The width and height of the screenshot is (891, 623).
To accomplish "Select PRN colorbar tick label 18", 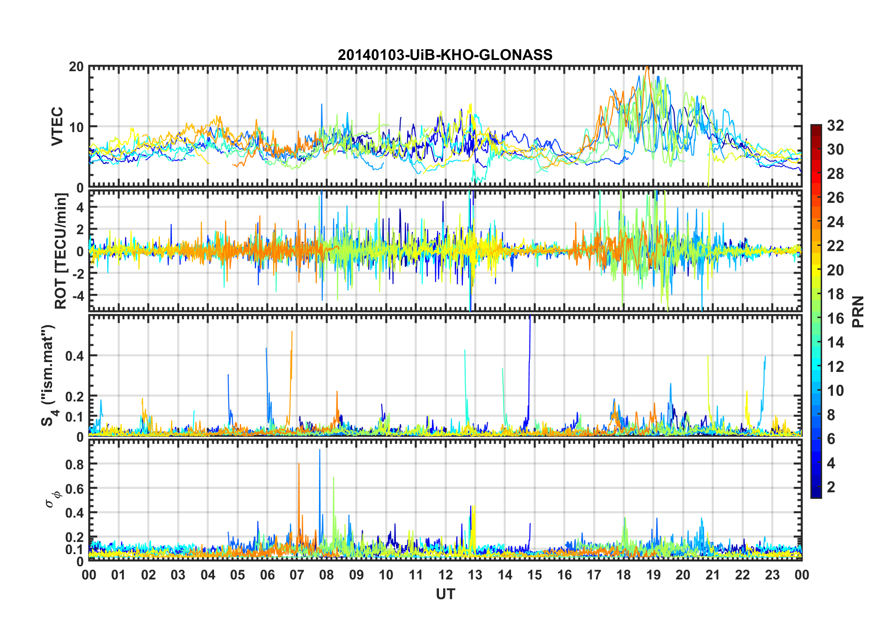I will click(x=836, y=294).
